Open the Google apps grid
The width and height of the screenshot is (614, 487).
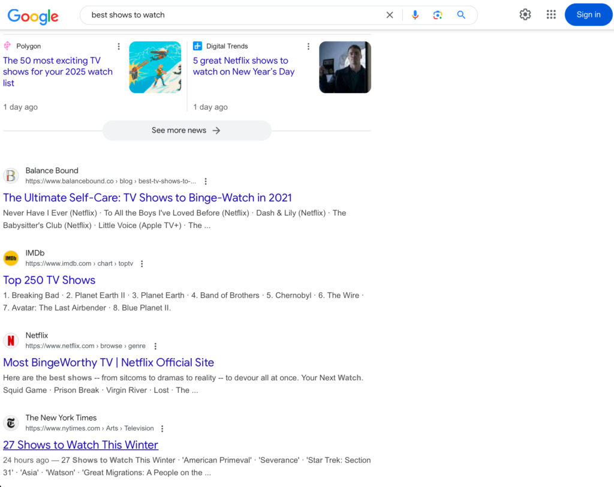[x=551, y=14]
